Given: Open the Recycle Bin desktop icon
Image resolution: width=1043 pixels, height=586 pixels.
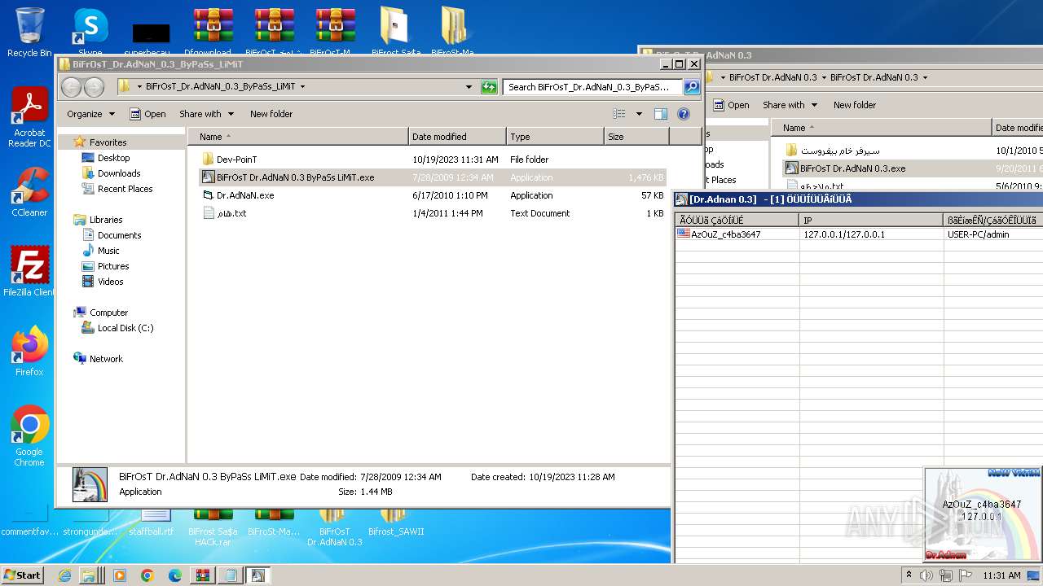Looking at the screenshot, I should tap(29, 33).
